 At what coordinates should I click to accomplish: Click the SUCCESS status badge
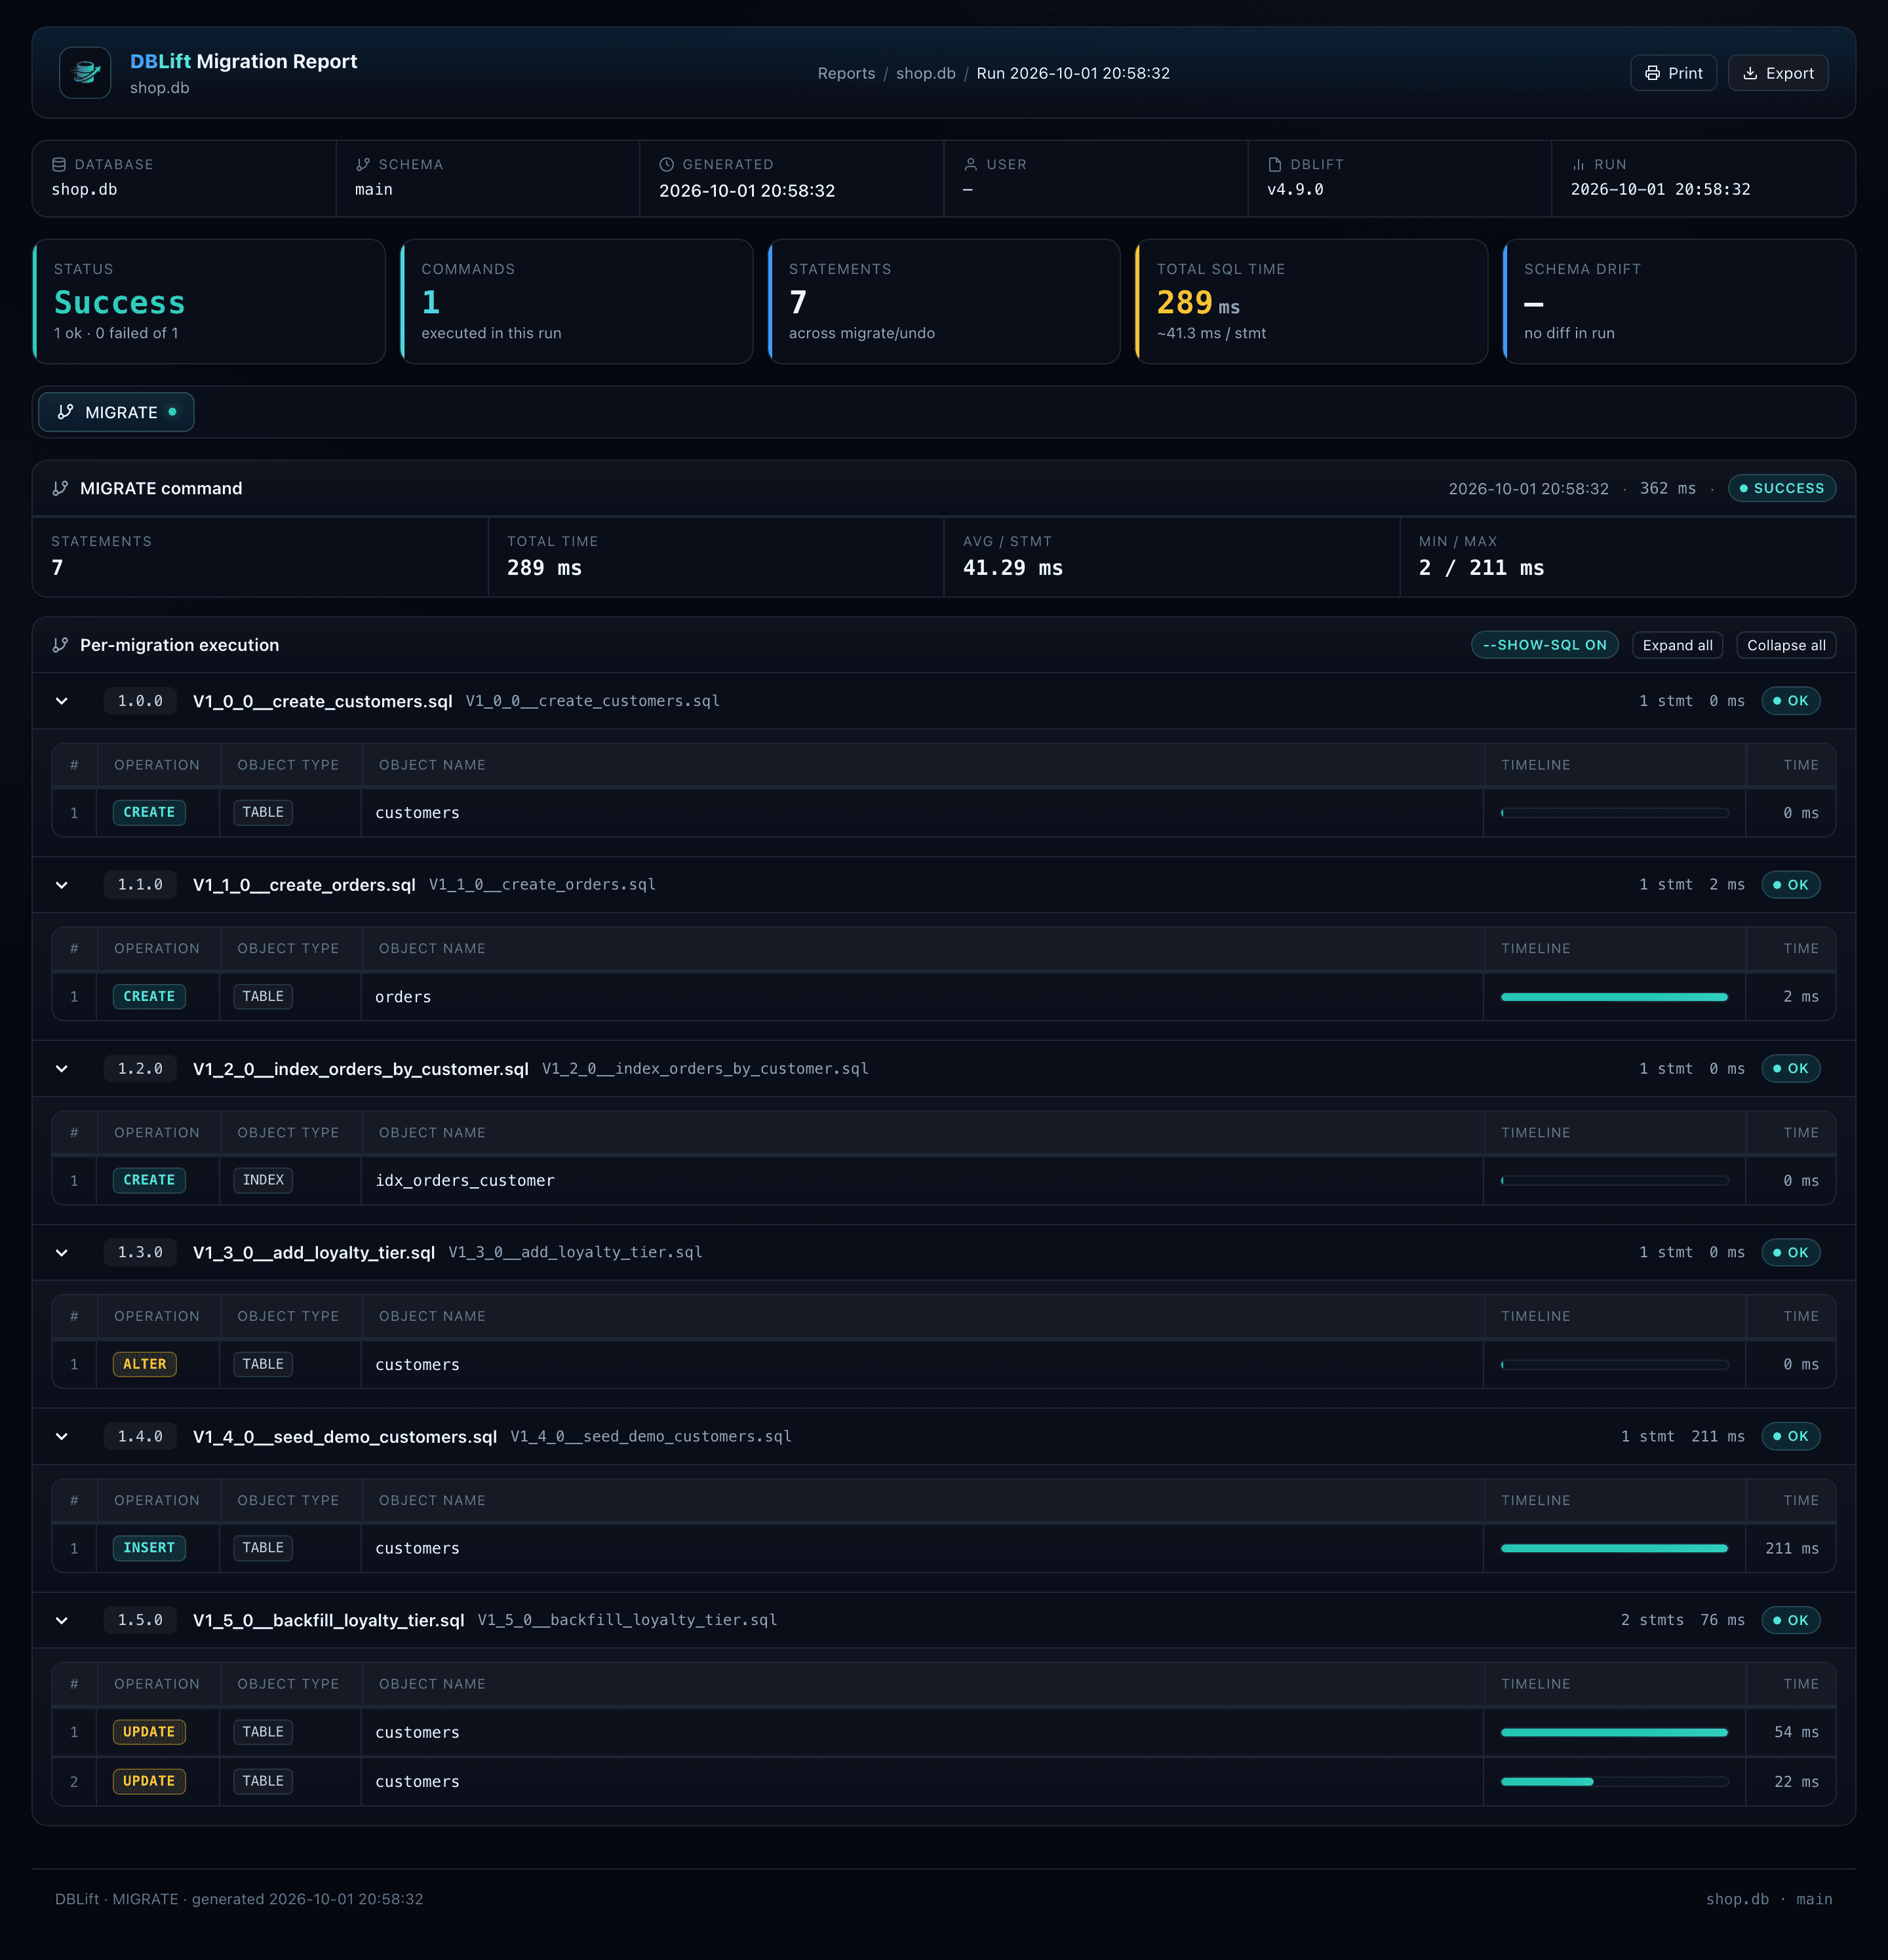coord(1781,488)
